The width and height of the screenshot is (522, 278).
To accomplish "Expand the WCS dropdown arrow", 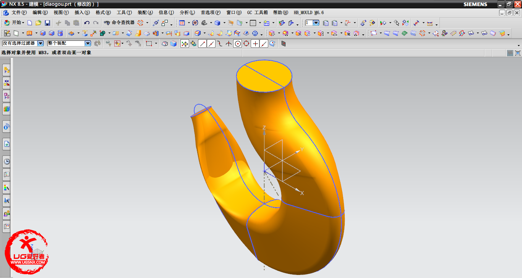I will [x=355, y=23].
